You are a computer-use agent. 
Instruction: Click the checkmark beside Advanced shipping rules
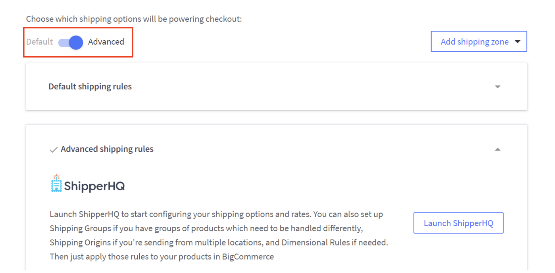(54, 150)
